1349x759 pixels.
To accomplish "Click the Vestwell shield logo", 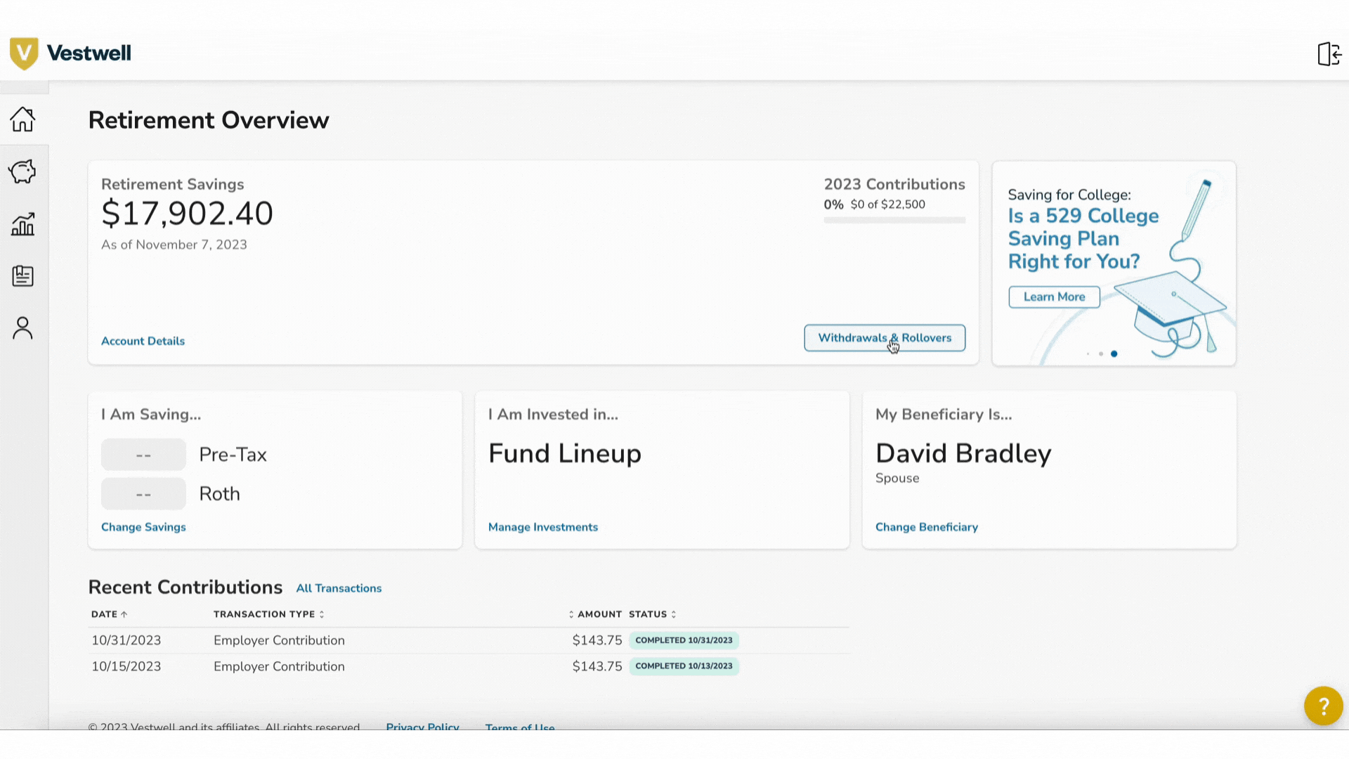I will coord(24,53).
